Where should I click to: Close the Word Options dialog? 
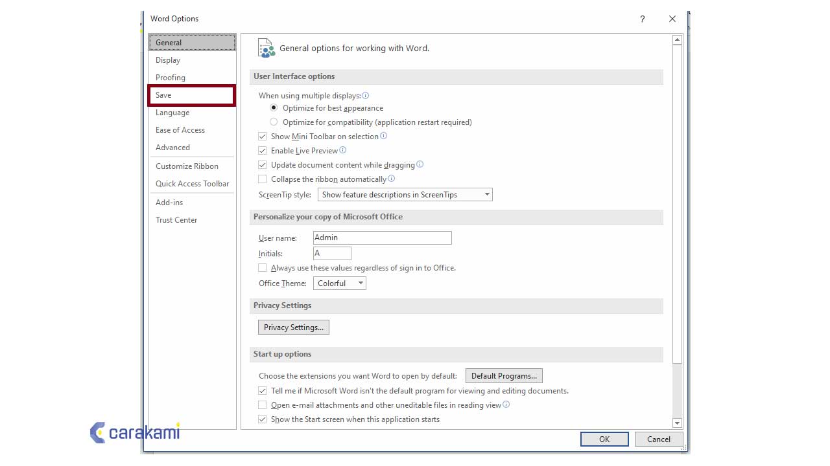pos(672,19)
